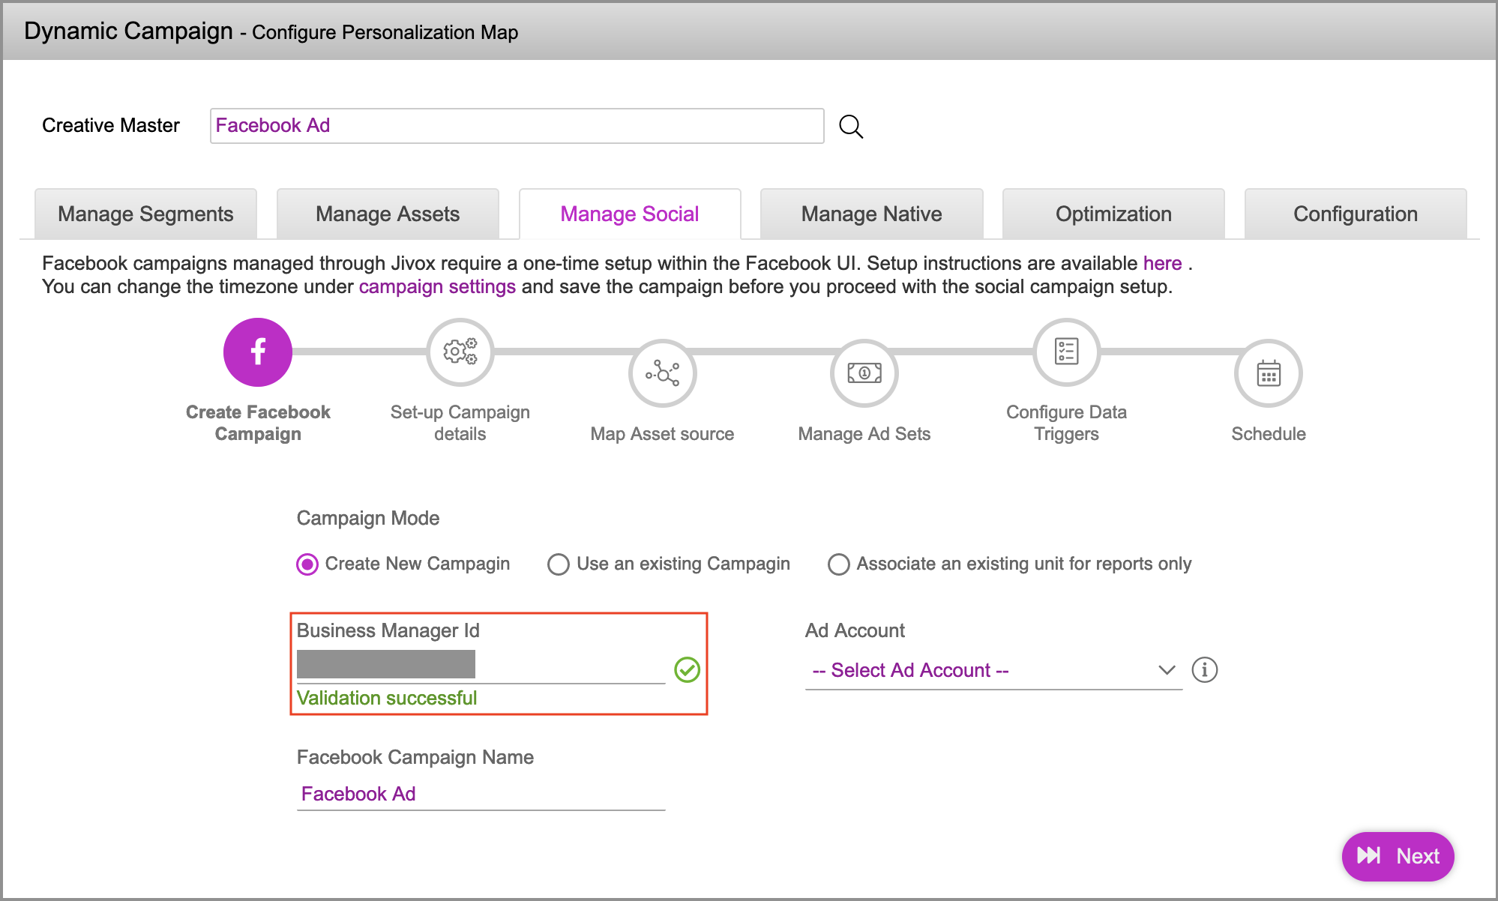This screenshot has width=1498, height=901.
Task: Click the Ad Account info icon
Action: 1204,669
